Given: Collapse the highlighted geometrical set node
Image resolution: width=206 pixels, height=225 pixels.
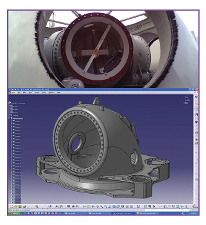Looking at the screenshot, I should point(9,118).
